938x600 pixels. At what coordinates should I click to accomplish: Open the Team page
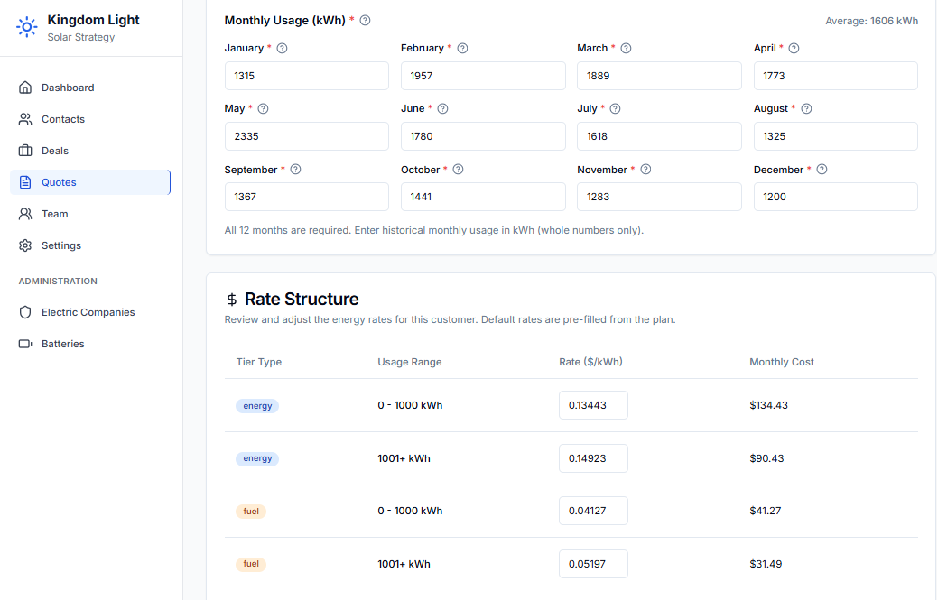[x=90, y=214]
